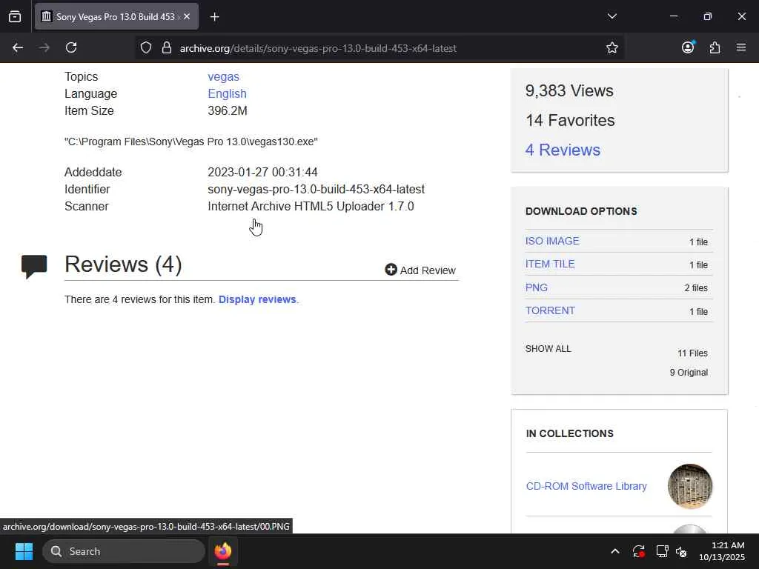Open the Firefox application hamburger menu
Image resolution: width=759 pixels, height=569 pixels.
tap(741, 47)
